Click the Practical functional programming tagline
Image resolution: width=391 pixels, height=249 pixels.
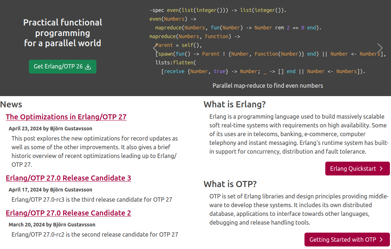[x=62, y=33]
